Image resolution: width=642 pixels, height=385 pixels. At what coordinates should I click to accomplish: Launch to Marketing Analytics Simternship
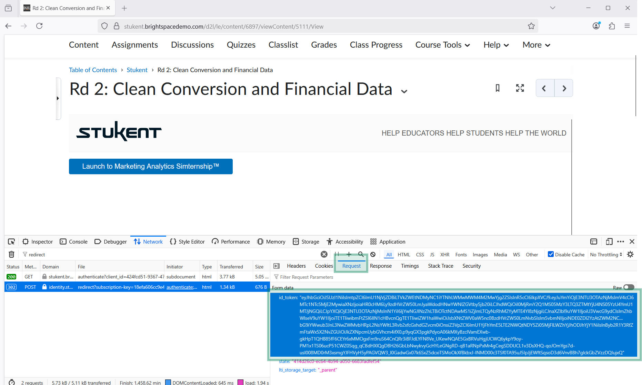click(151, 166)
